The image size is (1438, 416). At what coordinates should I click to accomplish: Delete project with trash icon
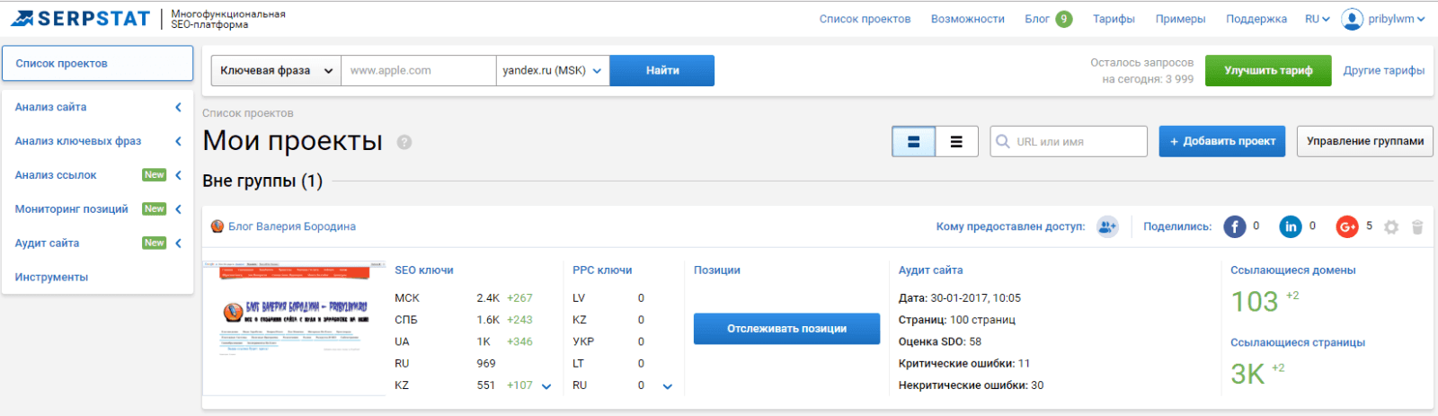tap(1417, 227)
